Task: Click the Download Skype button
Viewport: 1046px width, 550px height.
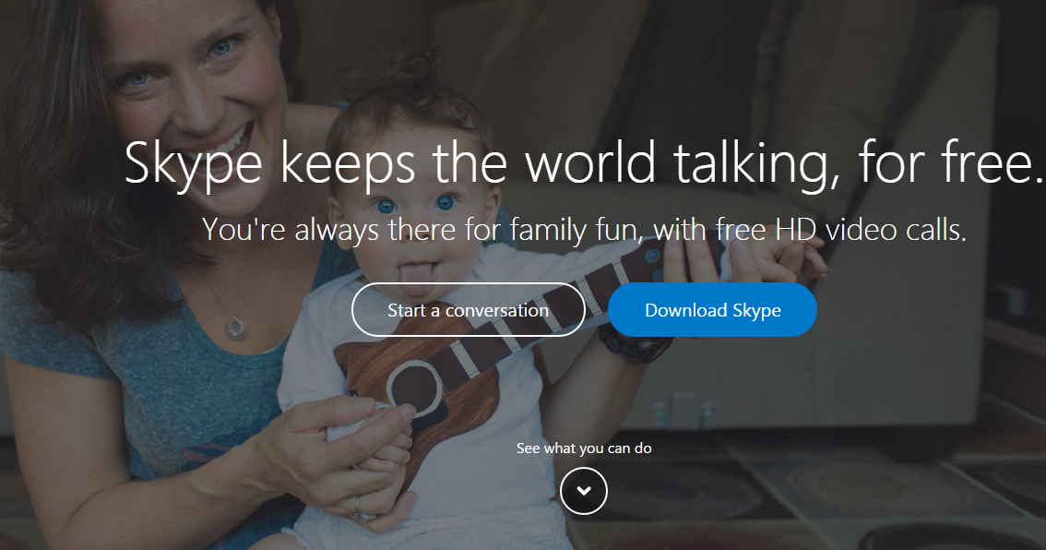Action: coord(712,310)
